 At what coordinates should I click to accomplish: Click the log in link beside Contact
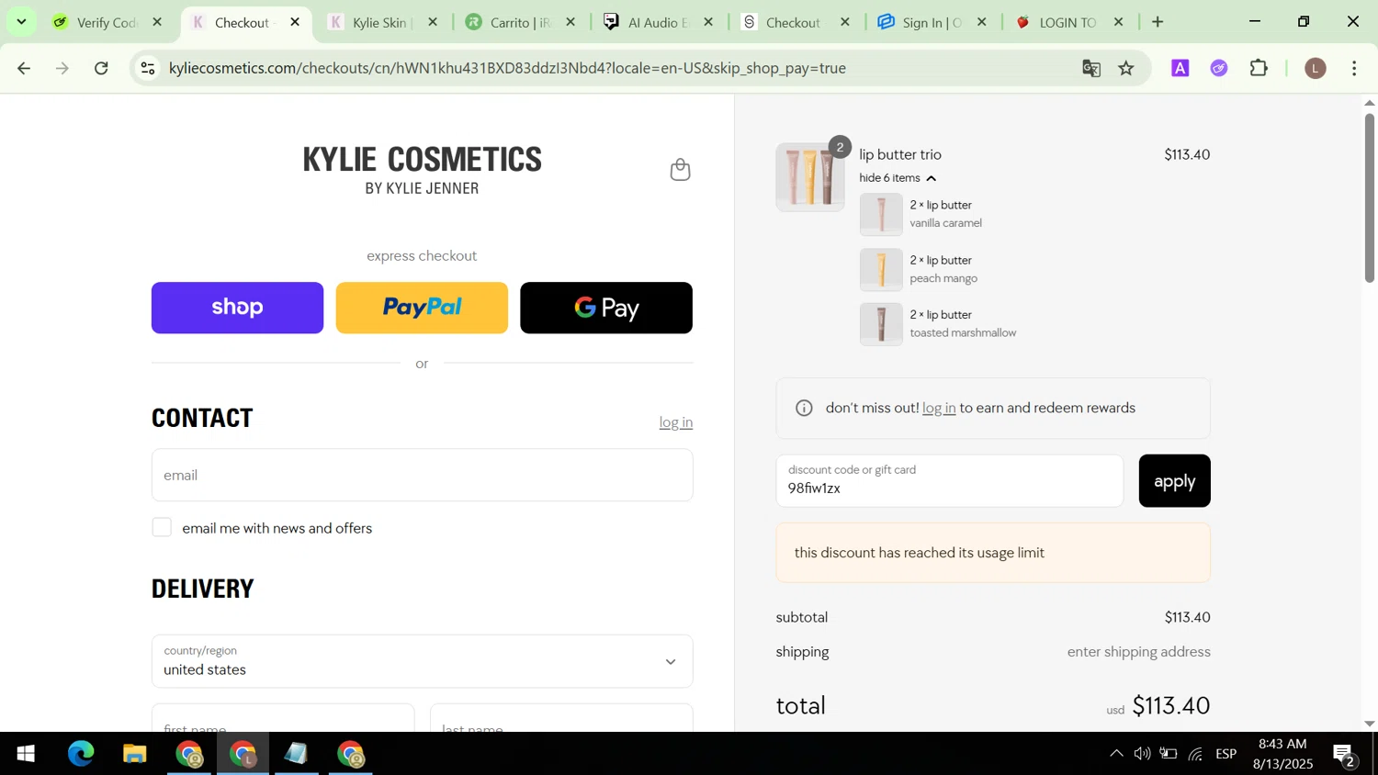[676, 422]
